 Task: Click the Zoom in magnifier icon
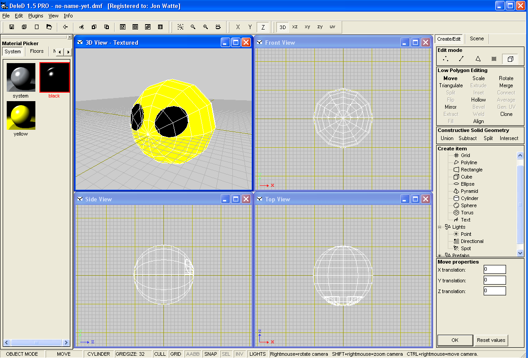[206, 27]
